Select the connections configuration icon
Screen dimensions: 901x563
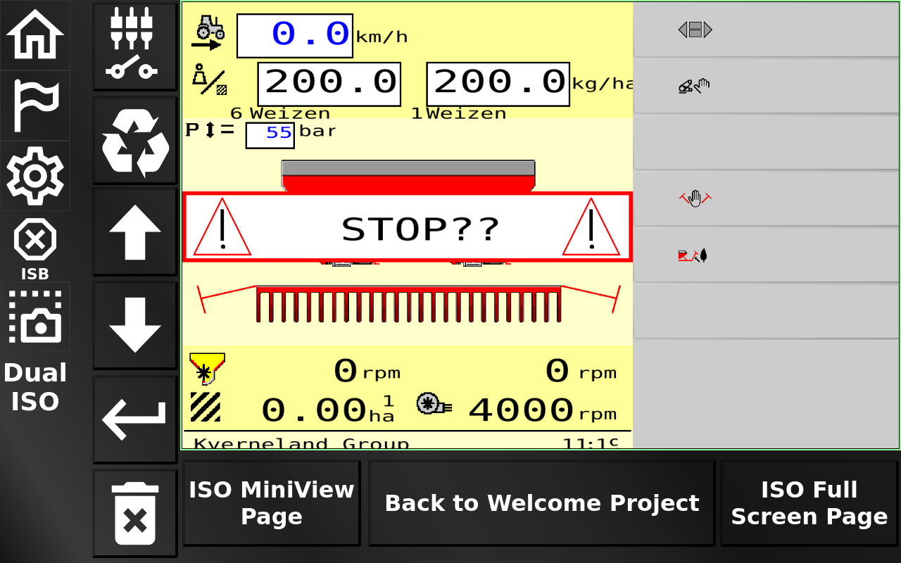(134, 46)
